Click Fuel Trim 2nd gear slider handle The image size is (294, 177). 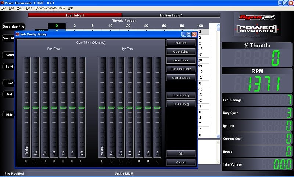44,107
